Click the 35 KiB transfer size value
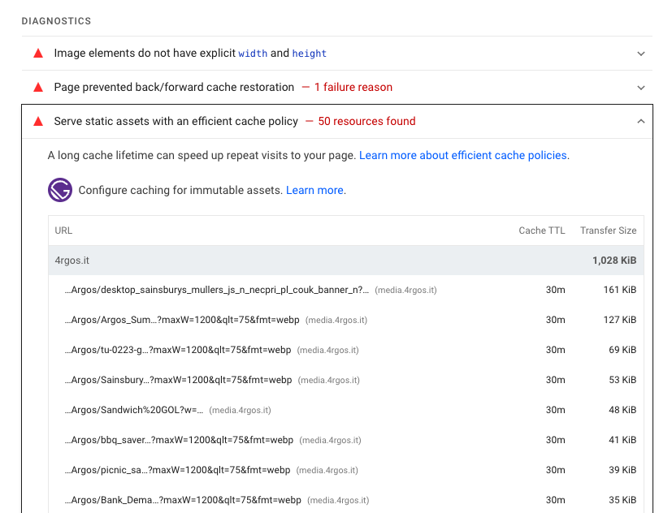 coord(622,500)
